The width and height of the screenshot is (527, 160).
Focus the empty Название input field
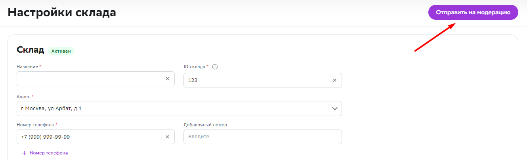click(x=95, y=79)
